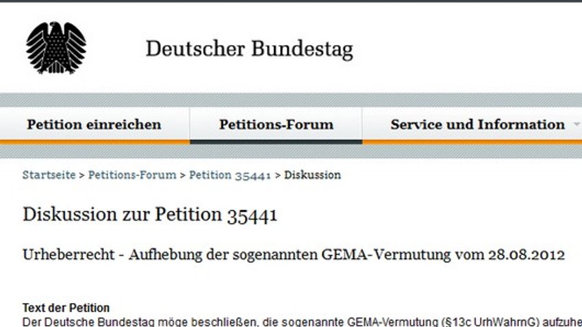Click the orange underline beneath Petition einreichen
This screenshot has width=582, height=327.
94,142
